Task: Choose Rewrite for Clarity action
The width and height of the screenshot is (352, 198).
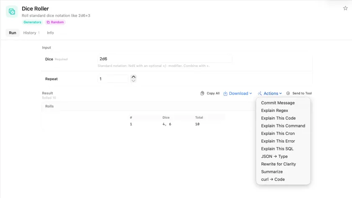Action: (x=283, y=164)
